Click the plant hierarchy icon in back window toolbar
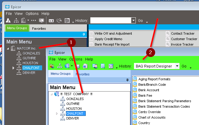The height and width of the screenshot is (125, 199). (16, 20)
